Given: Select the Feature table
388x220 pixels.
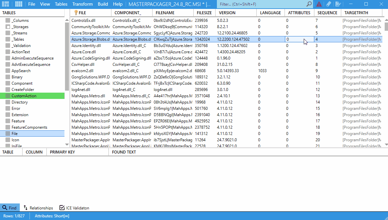Looking at the screenshot, I should 32,121.
